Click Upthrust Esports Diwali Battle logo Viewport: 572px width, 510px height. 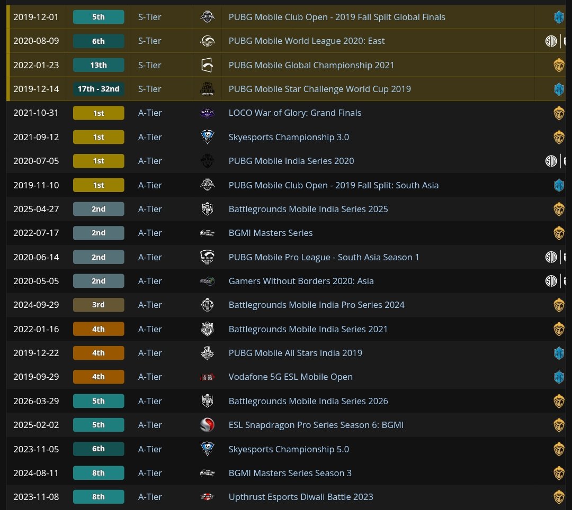click(207, 497)
